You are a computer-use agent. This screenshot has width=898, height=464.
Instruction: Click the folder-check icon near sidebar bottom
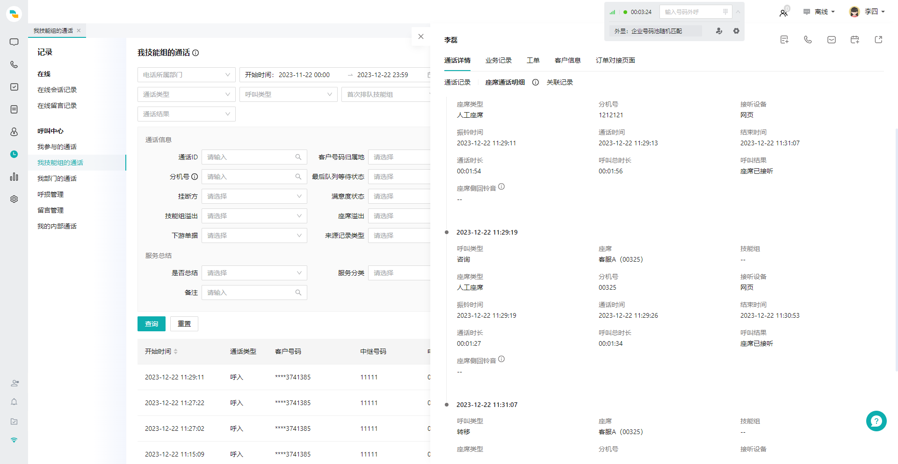[14, 421]
